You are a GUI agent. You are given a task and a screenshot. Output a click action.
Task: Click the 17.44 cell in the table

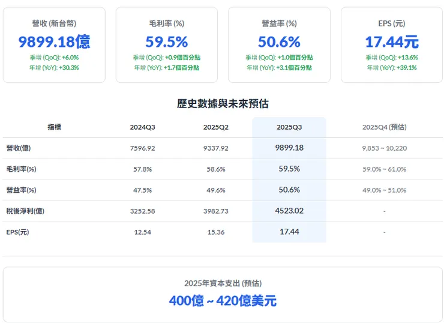point(289,232)
